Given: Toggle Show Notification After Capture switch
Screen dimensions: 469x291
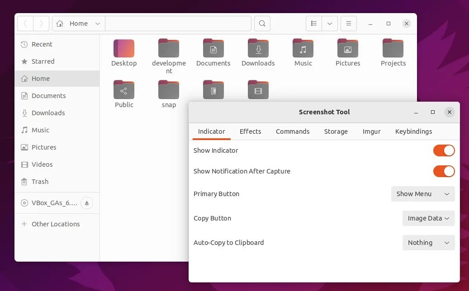Looking at the screenshot, I should coord(444,172).
